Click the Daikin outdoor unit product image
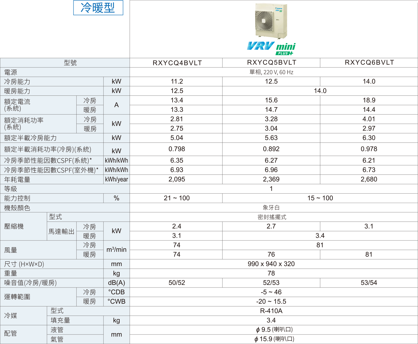The height and width of the screenshot is (344, 418). point(271,21)
